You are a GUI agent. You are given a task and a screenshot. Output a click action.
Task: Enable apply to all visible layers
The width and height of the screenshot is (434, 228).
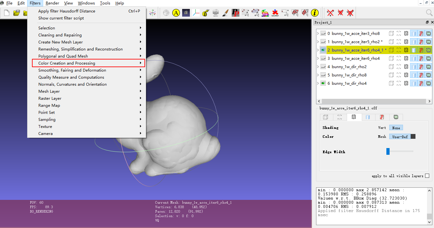pos(428,176)
